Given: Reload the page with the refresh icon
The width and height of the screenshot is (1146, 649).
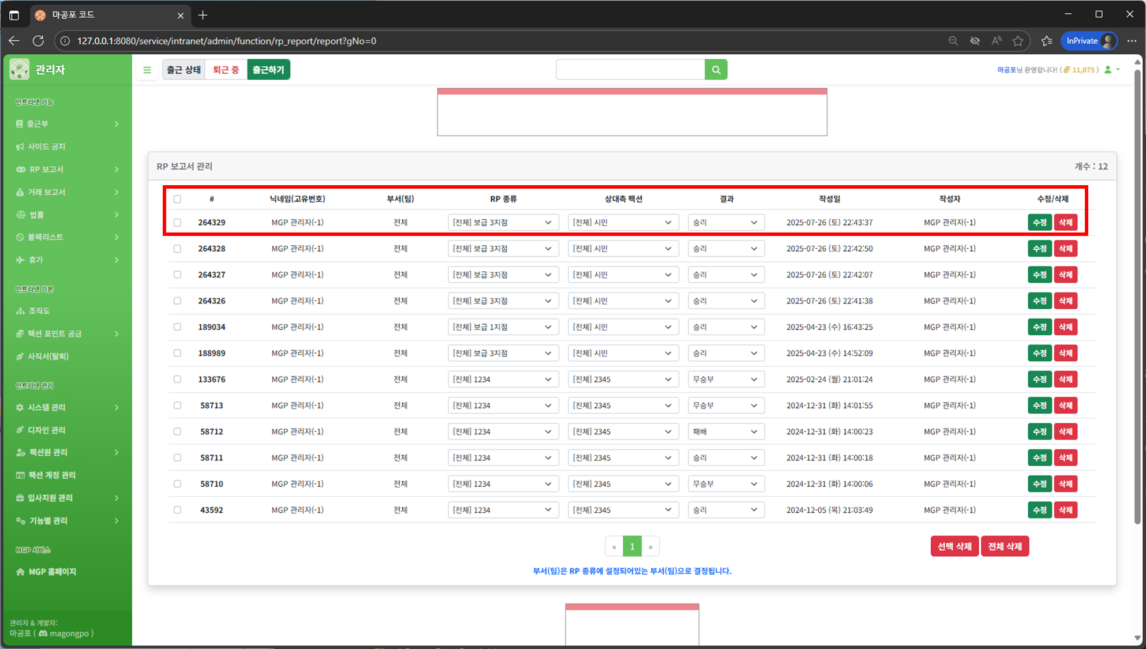Looking at the screenshot, I should pyautogui.click(x=38, y=41).
